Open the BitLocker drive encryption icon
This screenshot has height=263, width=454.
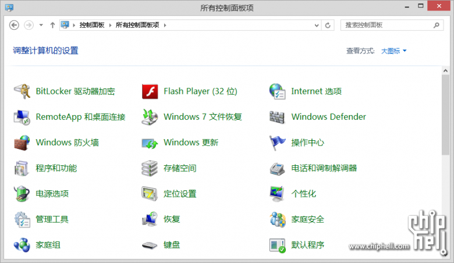pos(22,91)
